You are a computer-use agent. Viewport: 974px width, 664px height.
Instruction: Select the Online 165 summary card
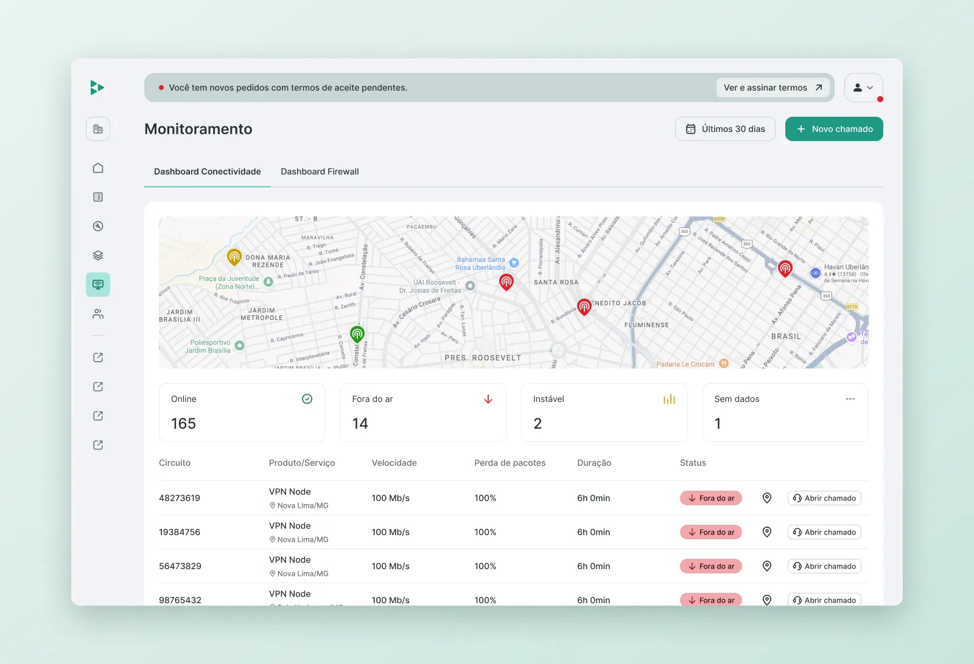(x=242, y=412)
